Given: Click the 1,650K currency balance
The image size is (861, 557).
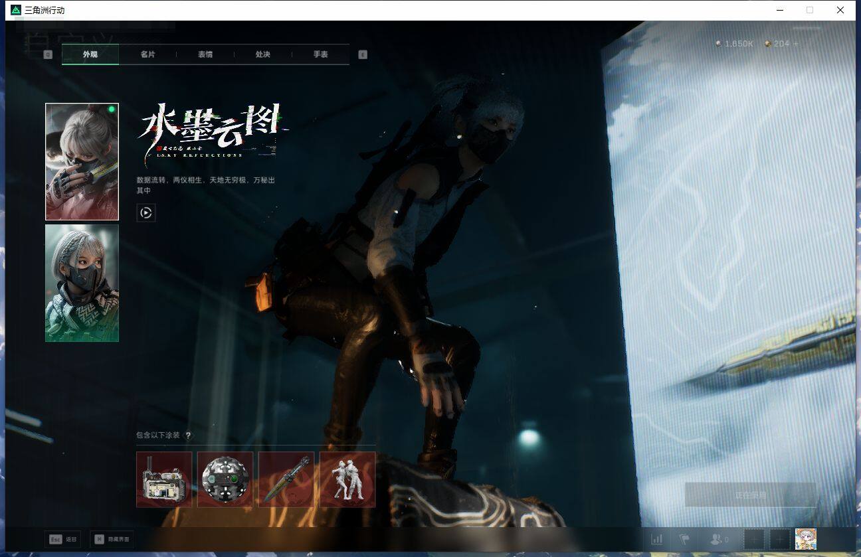Looking at the screenshot, I should click(734, 44).
